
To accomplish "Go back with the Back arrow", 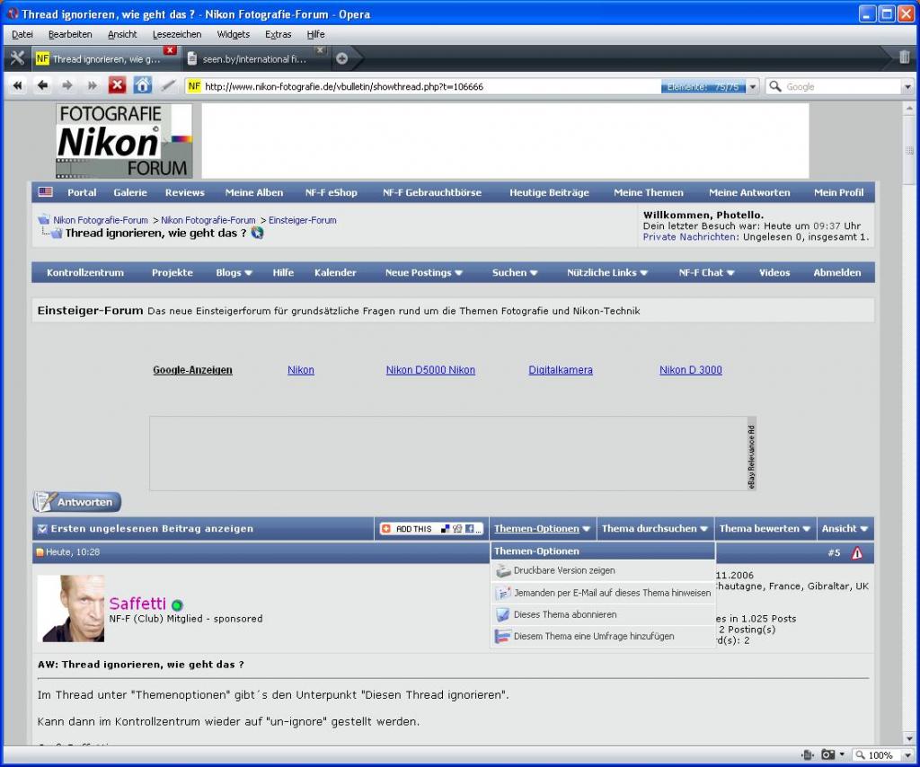I will pyautogui.click(x=42, y=85).
